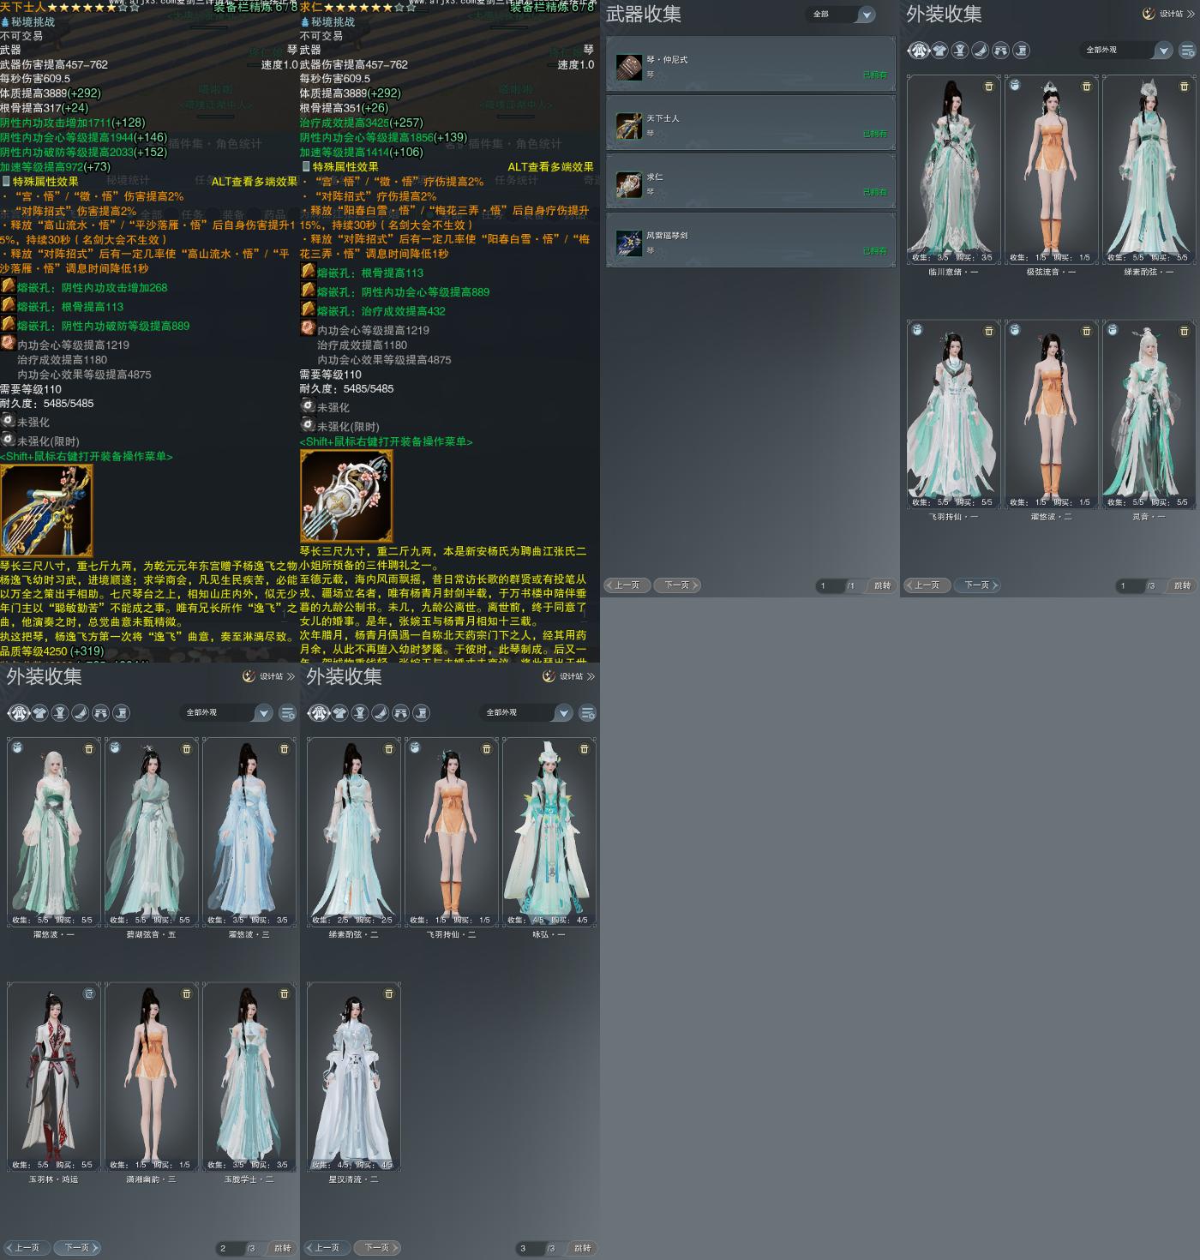The width and height of the screenshot is (1200, 1260).
Task: Select the shirt filter icon on outfit page 3
Action: pos(340,713)
